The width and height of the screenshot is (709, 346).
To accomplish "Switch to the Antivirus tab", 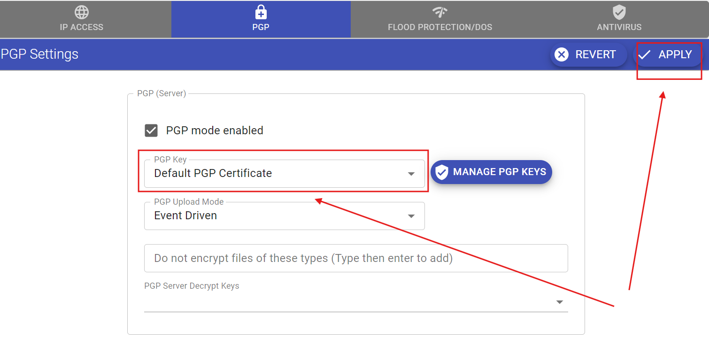I will (x=619, y=19).
